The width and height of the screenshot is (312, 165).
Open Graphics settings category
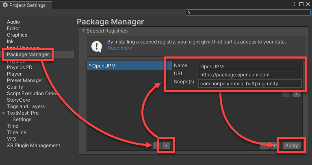pos(17,35)
